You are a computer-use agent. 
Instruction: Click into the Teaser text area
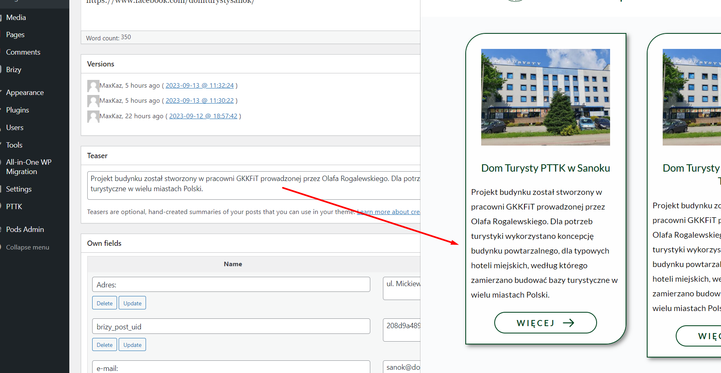pyautogui.click(x=254, y=185)
